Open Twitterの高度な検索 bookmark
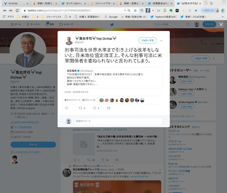The height and width of the screenshot is (193, 227). 164,17
